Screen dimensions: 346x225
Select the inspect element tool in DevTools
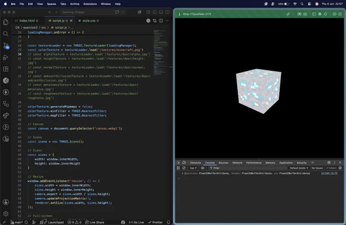point(178,162)
